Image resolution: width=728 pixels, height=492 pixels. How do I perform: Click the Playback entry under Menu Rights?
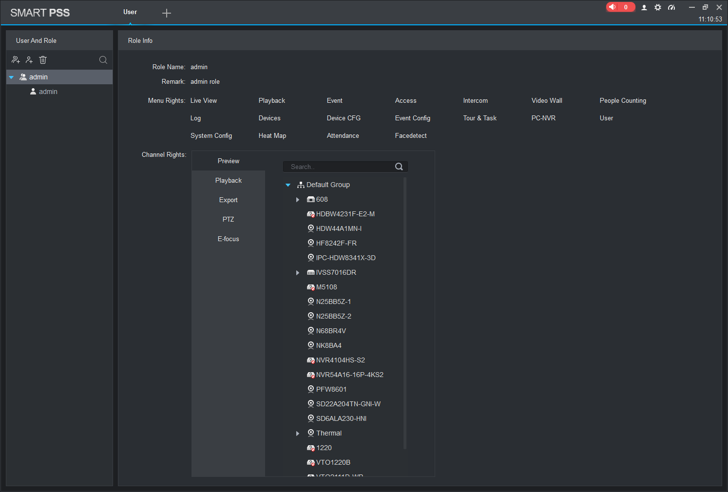coord(272,101)
